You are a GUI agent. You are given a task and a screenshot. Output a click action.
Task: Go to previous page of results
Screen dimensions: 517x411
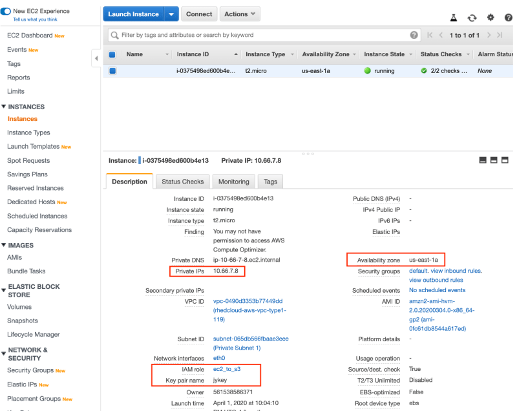coord(441,35)
